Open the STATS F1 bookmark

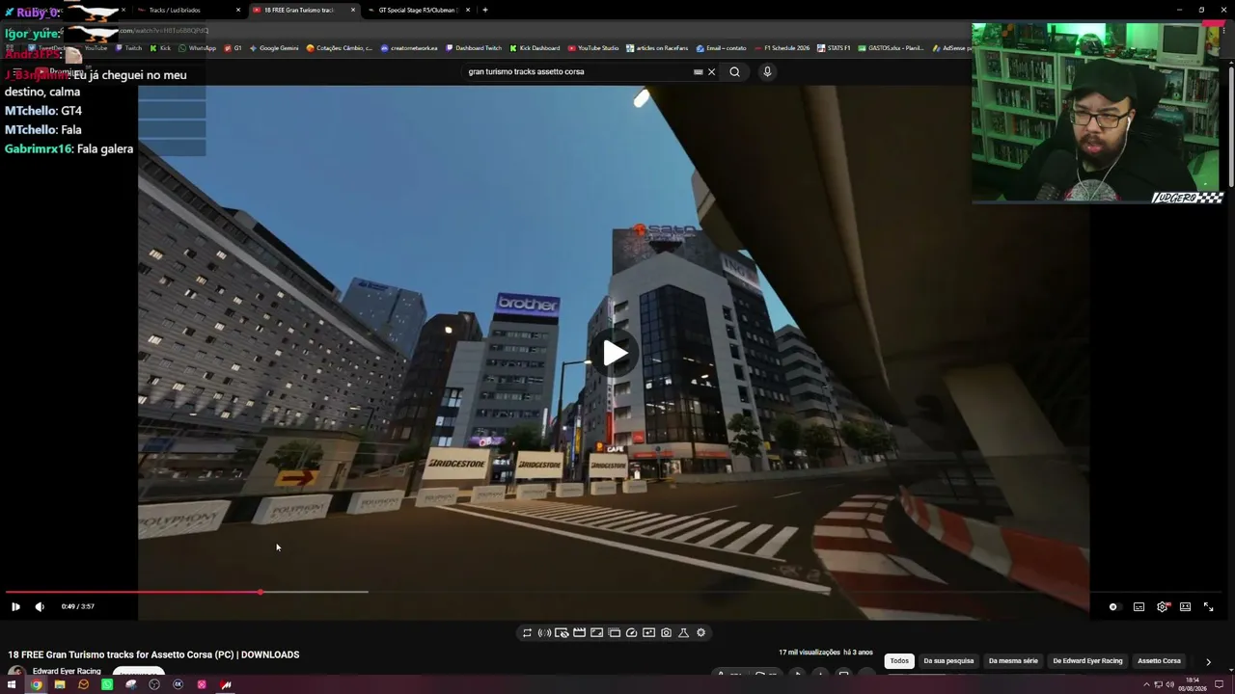(835, 48)
